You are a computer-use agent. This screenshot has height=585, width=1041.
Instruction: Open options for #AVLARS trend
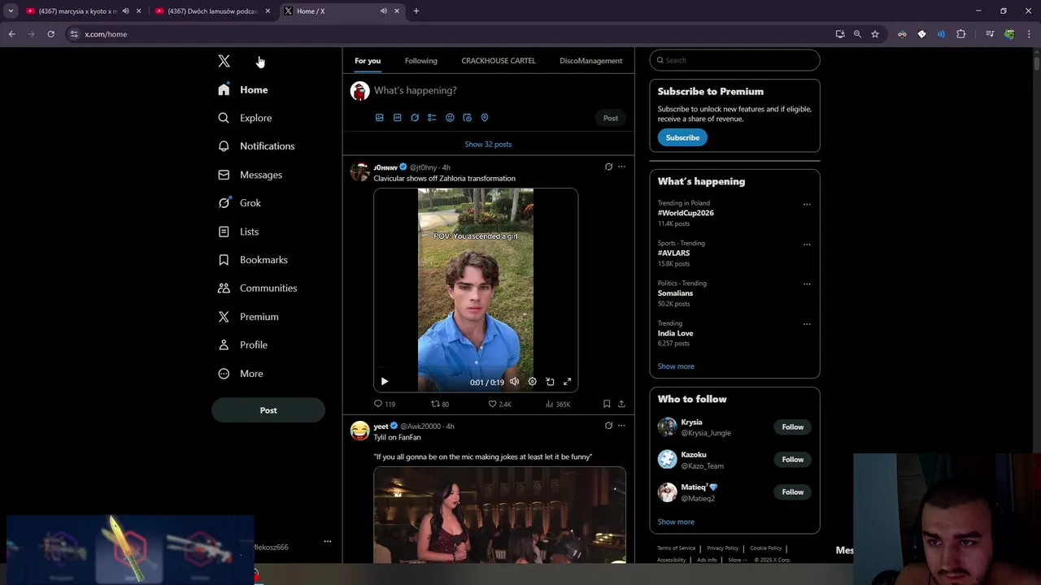coord(807,245)
